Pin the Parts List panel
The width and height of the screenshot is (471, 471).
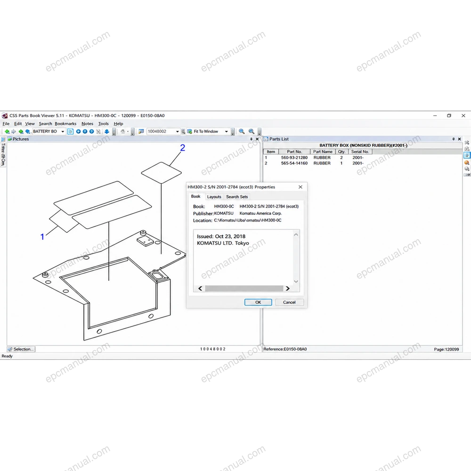(x=454, y=139)
